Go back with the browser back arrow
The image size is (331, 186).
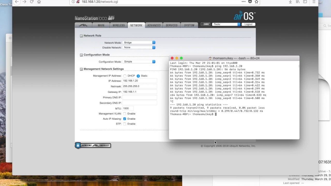(x=17, y=2)
